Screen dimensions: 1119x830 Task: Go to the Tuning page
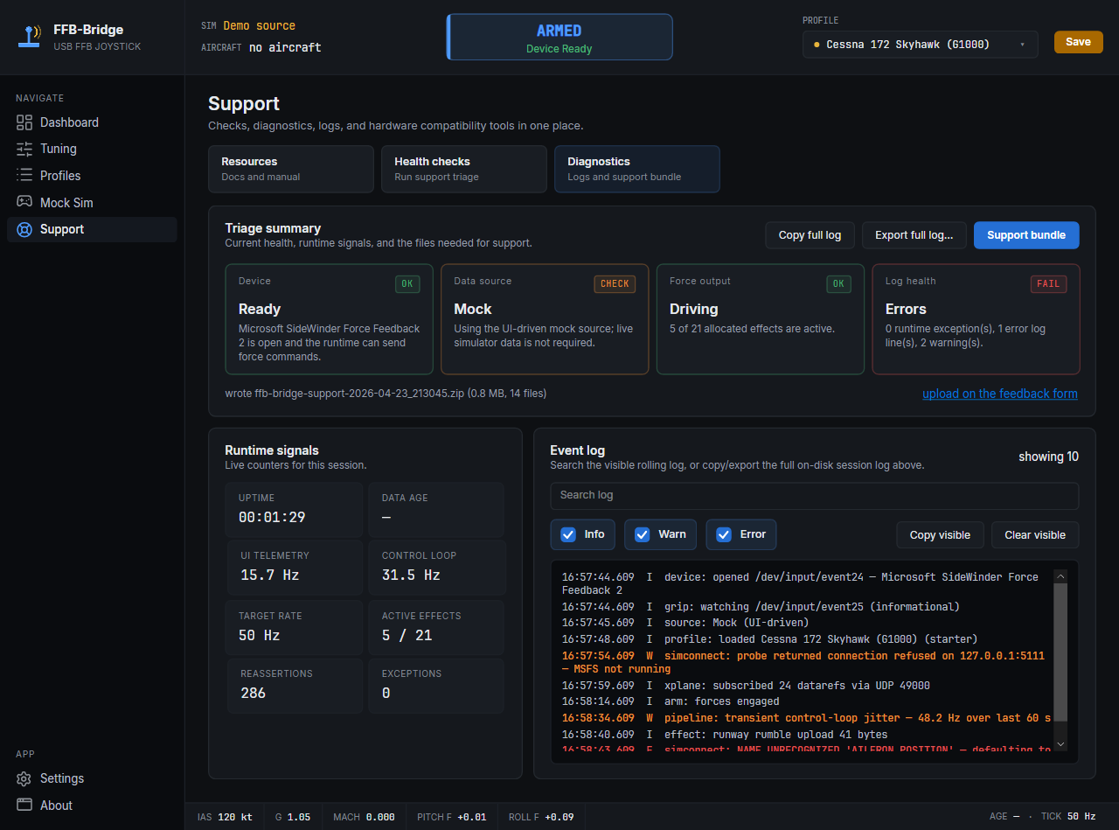pos(92,149)
